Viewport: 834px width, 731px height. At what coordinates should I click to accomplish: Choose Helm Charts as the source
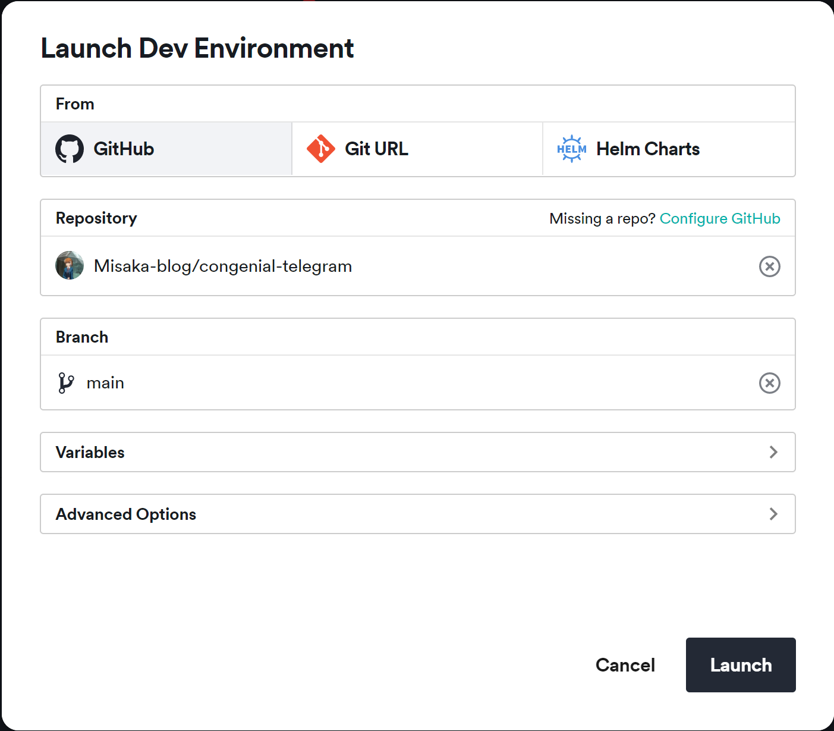point(668,149)
